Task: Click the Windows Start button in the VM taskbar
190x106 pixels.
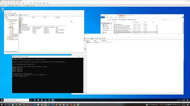Action: click(x=2, y=100)
